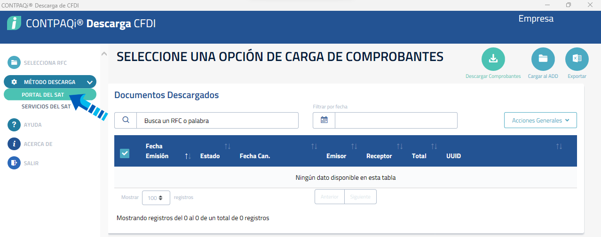The width and height of the screenshot is (601, 237).
Task: Click the Exportar Excel icon
Action: click(577, 59)
